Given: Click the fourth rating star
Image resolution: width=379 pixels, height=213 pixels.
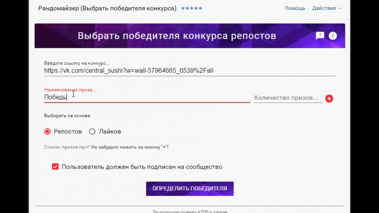Looking at the screenshot, I should (x=196, y=9).
